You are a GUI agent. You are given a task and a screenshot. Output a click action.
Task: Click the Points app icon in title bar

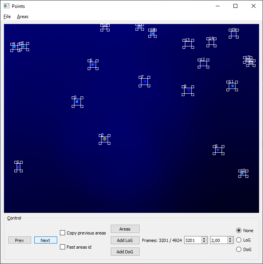point(6,6)
